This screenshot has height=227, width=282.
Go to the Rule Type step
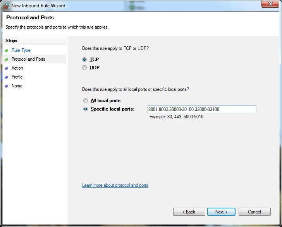point(21,50)
